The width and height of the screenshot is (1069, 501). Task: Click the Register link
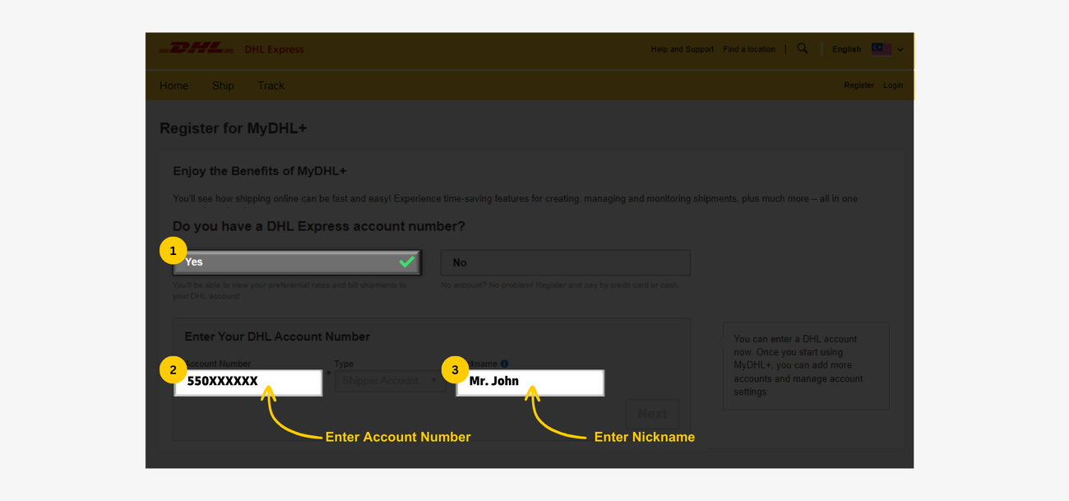(x=858, y=86)
